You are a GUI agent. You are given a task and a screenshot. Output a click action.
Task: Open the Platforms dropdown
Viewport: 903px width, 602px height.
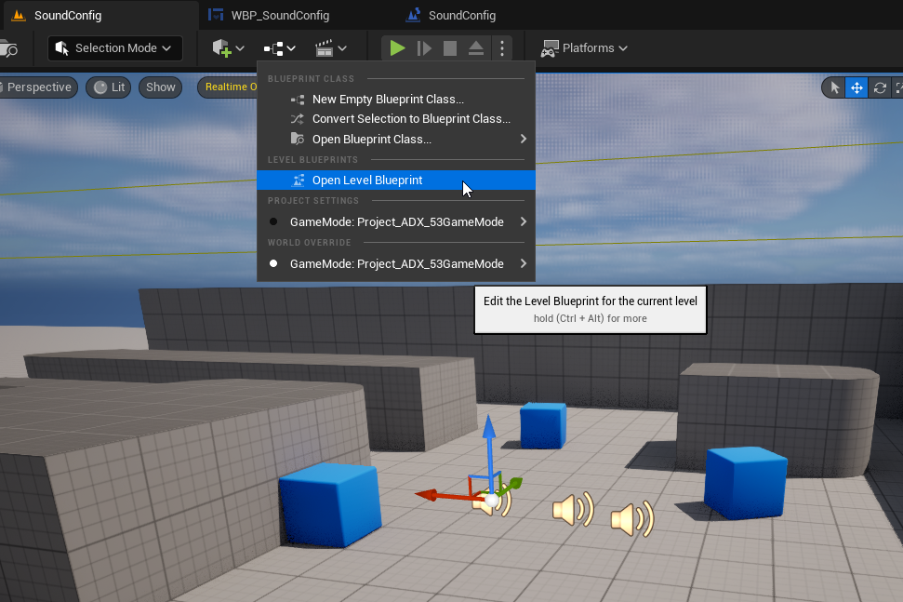coord(584,47)
